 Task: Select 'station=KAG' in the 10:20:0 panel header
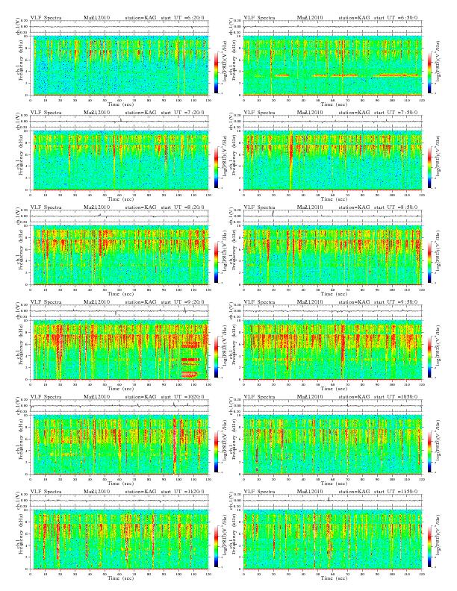pos(140,396)
